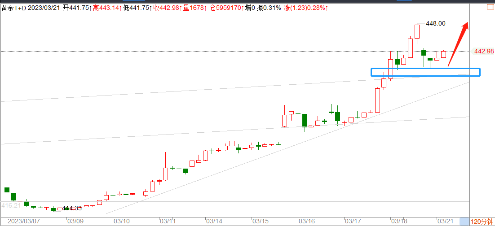Click the 03/14 date axis label
The height and width of the screenshot is (226, 495).
[x=214, y=222]
